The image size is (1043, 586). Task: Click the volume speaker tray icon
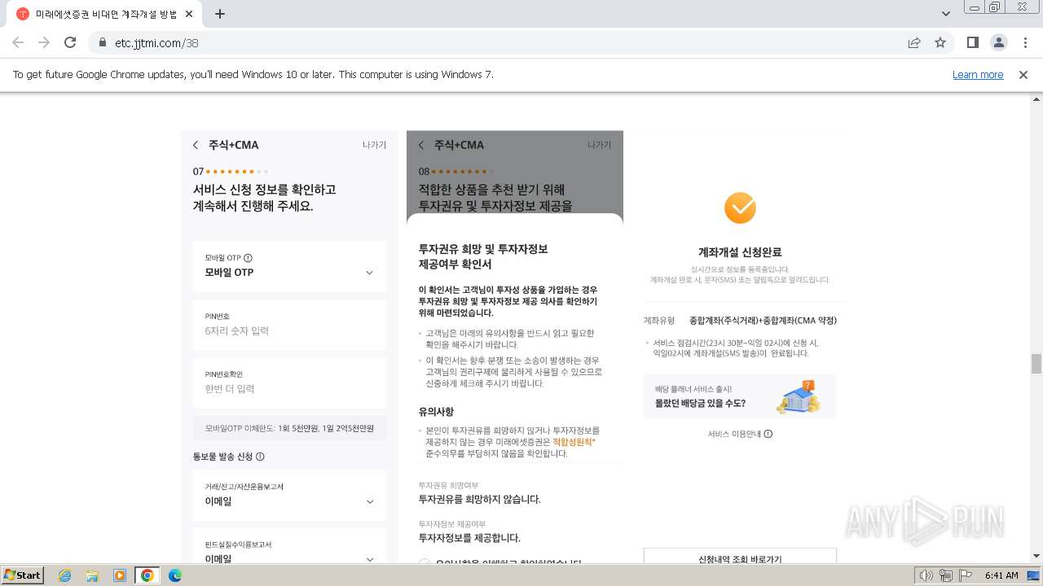click(926, 575)
